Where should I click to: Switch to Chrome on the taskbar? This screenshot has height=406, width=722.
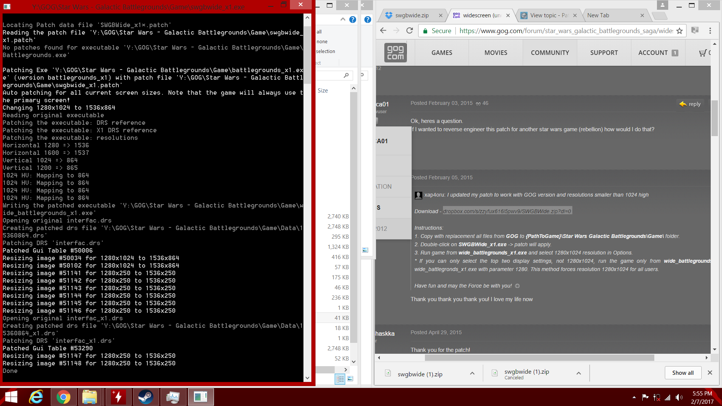click(63, 397)
